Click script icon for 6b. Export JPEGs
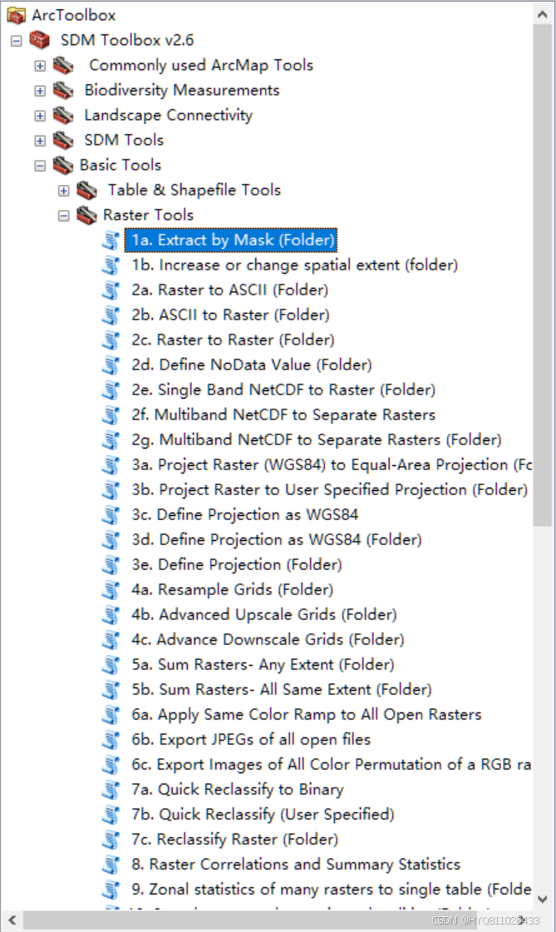This screenshot has height=932, width=556. [x=111, y=740]
